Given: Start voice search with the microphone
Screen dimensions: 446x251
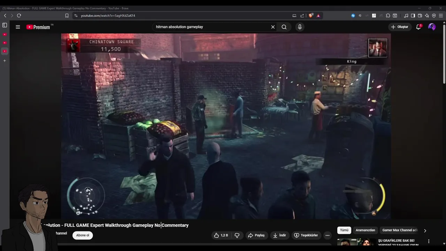Looking at the screenshot, I should tap(300, 27).
